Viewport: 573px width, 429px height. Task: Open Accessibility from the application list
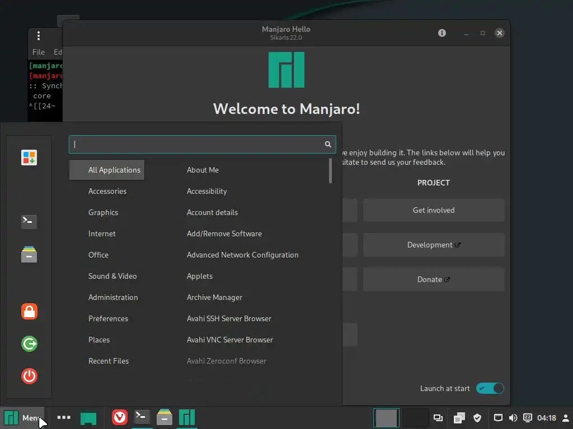tap(206, 191)
